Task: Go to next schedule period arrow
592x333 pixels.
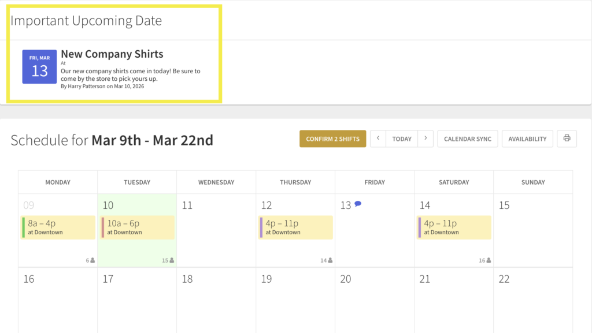Action: 425,139
